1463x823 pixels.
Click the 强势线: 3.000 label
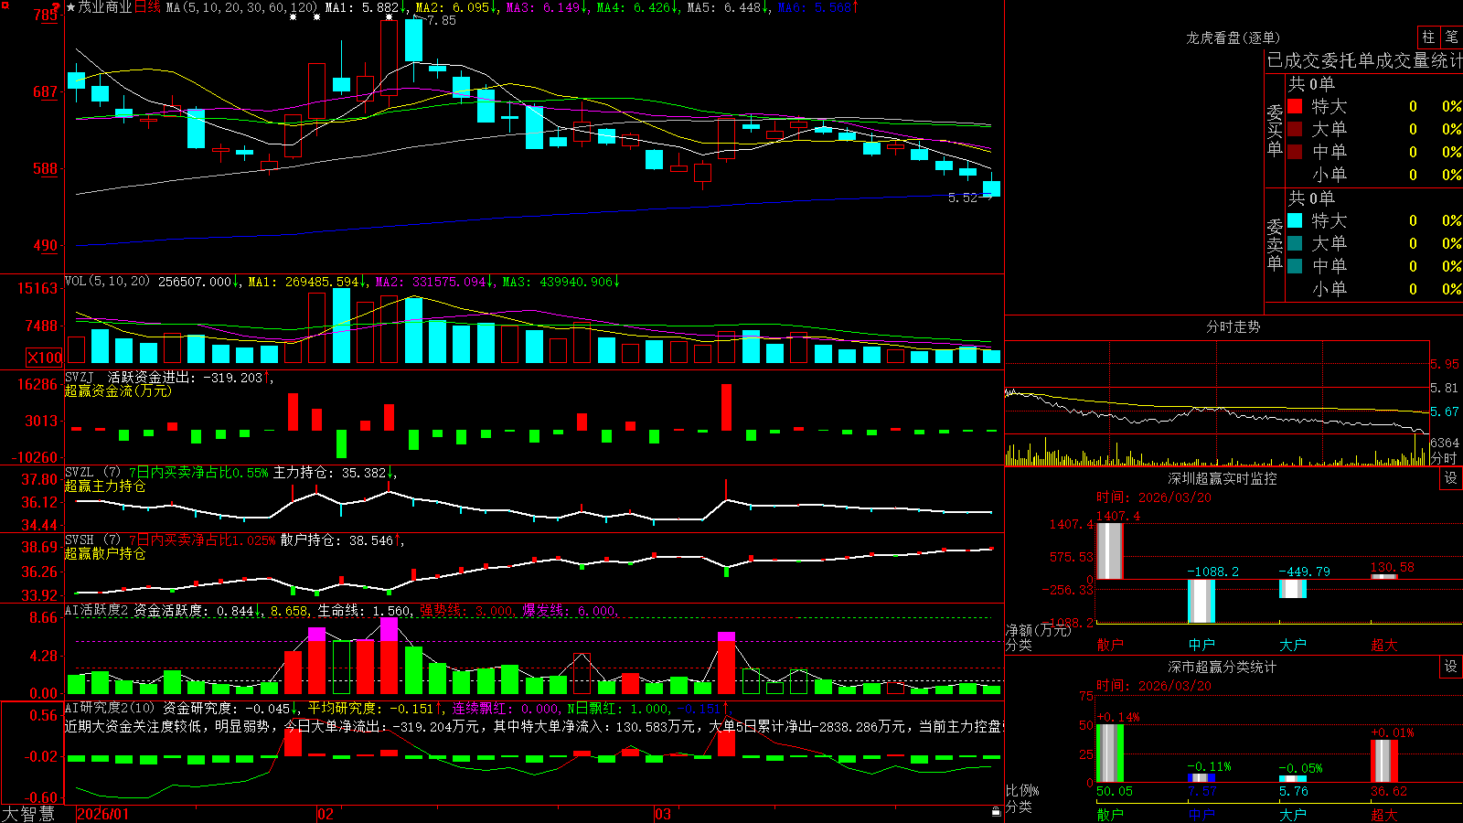coord(466,610)
